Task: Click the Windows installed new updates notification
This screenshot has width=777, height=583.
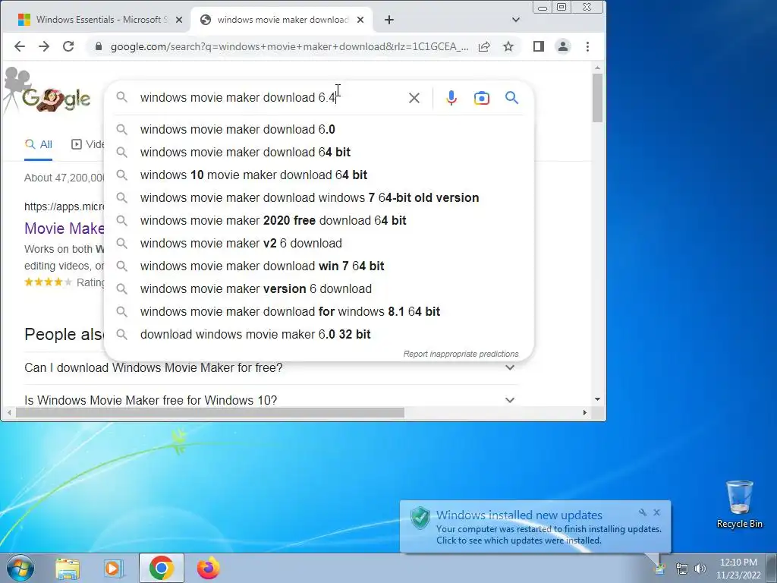Action: pos(535,527)
